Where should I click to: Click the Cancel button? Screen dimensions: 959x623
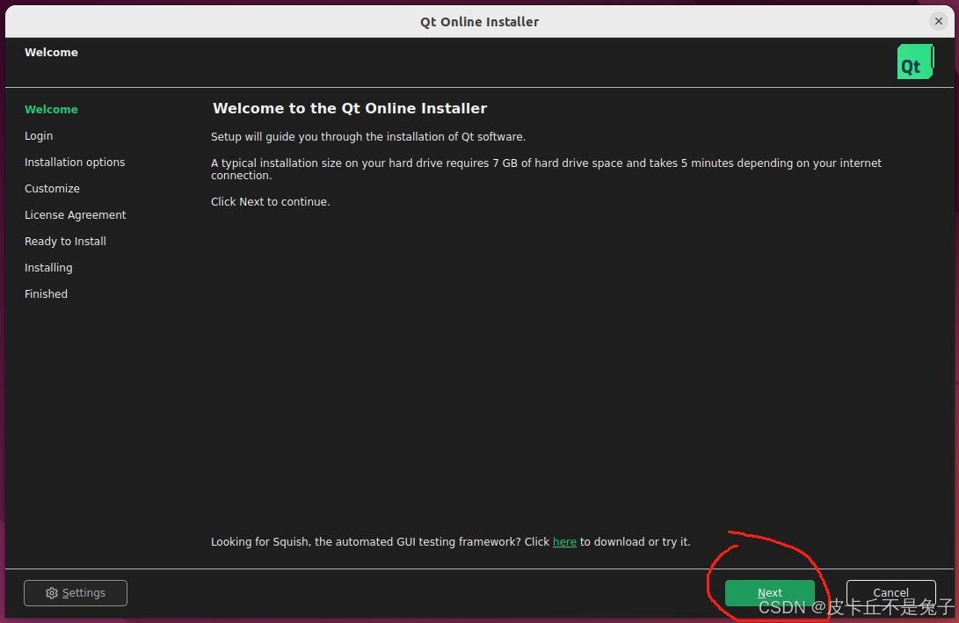[x=890, y=592]
